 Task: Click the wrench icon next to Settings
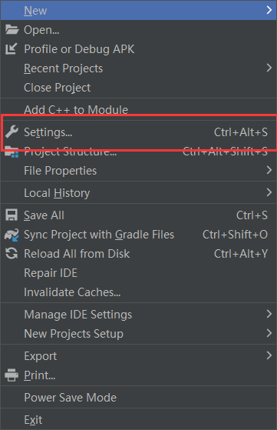pyautogui.click(x=12, y=132)
